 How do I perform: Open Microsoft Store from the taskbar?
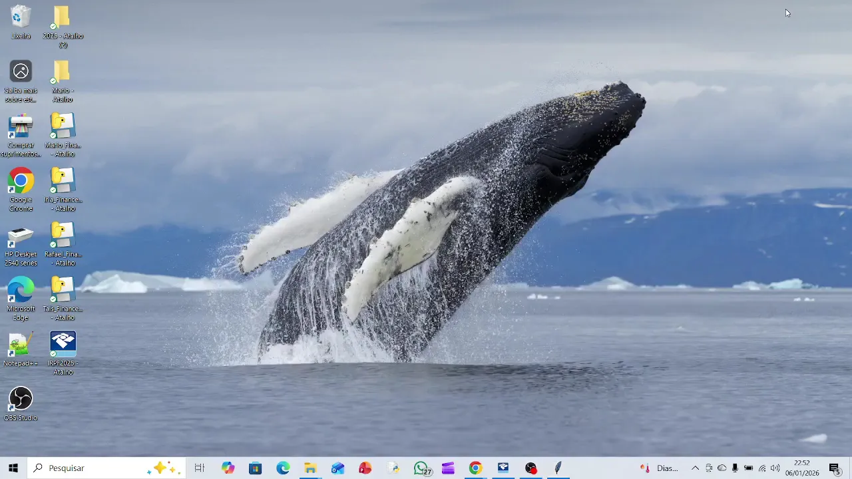tap(256, 468)
